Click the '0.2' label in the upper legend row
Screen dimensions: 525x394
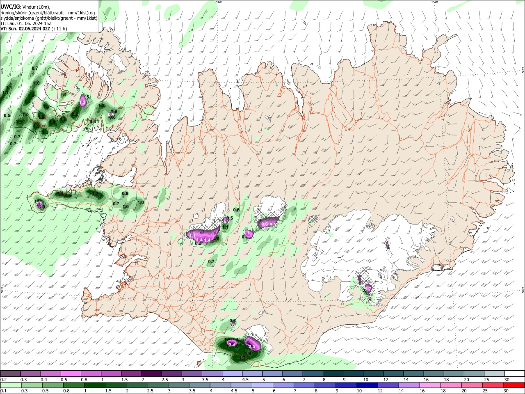4,380
